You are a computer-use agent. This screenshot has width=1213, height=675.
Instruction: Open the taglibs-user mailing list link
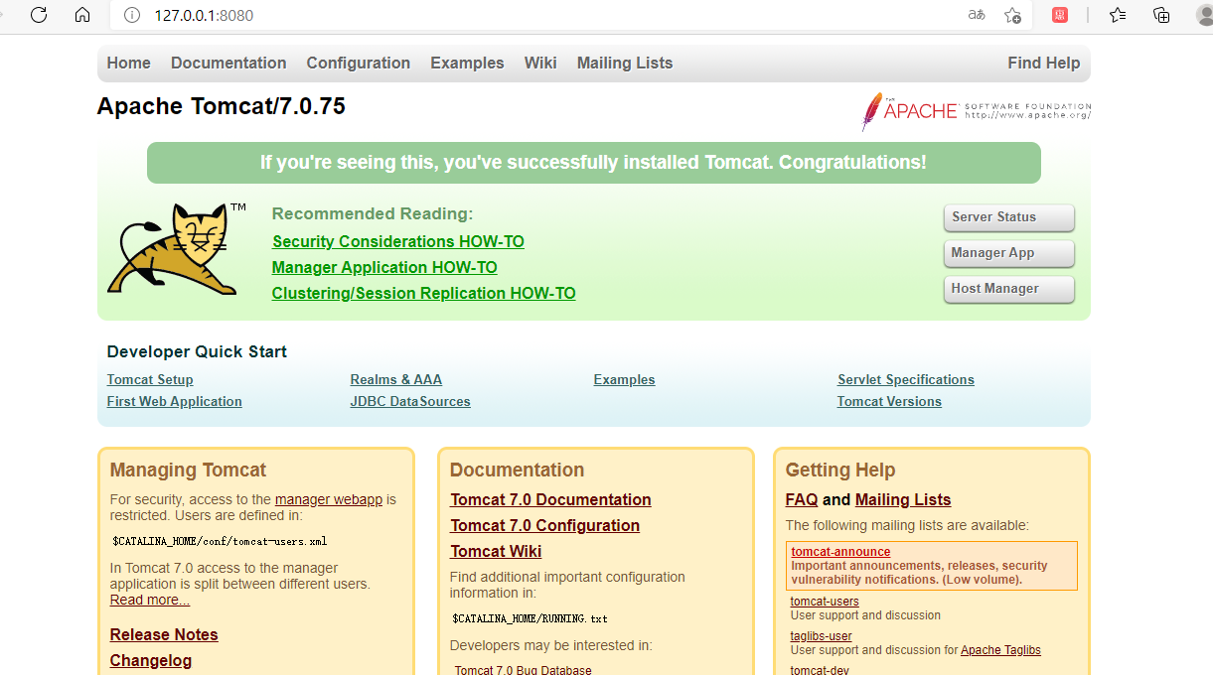pos(822,636)
